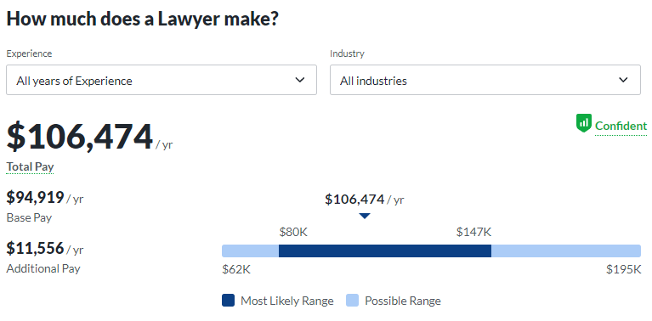Click the Most Likely Range legend swatch

(x=229, y=301)
